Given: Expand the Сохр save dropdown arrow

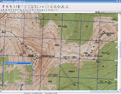Looking at the screenshot, I should [12, 6].
